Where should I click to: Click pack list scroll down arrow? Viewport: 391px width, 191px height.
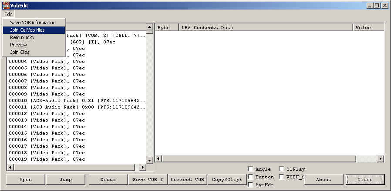(150, 161)
